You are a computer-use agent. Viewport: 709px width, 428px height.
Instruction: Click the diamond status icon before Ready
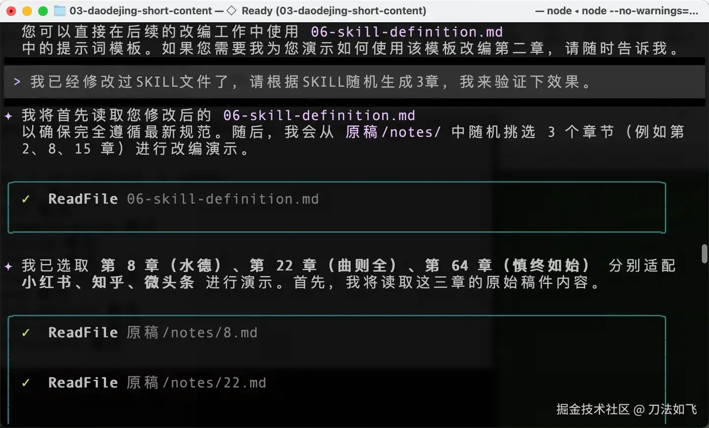pos(231,11)
